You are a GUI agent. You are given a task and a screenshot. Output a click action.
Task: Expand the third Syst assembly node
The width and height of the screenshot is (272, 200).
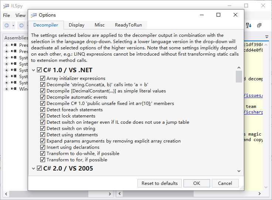coord(6,70)
